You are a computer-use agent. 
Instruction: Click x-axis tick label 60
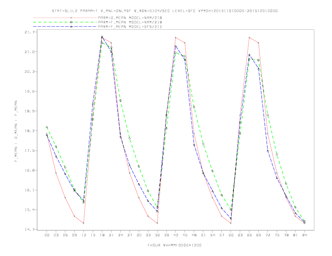(231, 235)
